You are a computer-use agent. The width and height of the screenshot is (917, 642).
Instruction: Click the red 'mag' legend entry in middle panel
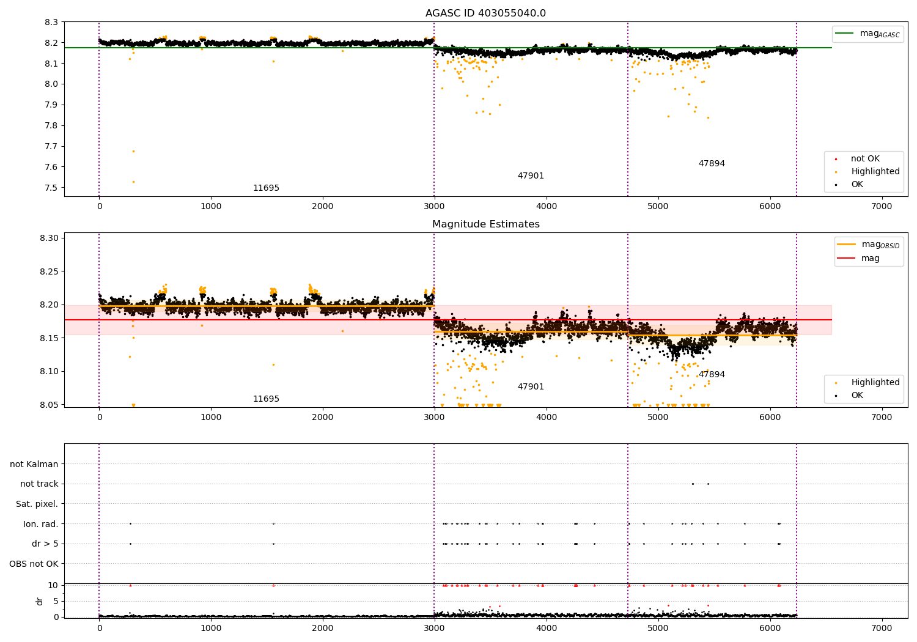(x=858, y=259)
